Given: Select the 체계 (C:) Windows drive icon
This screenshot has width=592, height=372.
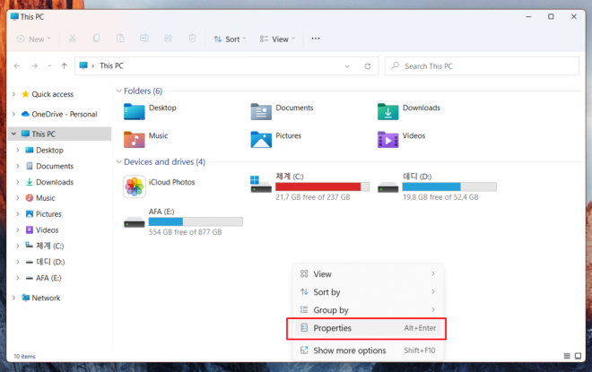Looking at the screenshot, I should click(261, 184).
